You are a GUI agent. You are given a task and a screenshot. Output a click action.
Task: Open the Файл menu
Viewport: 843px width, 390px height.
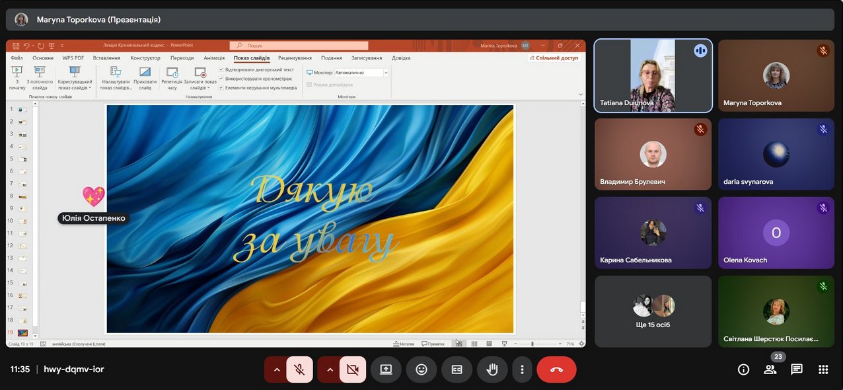click(17, 58)
